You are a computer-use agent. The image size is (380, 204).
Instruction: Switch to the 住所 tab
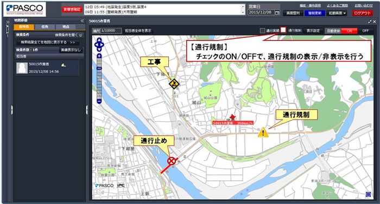(x=45, y=27)
